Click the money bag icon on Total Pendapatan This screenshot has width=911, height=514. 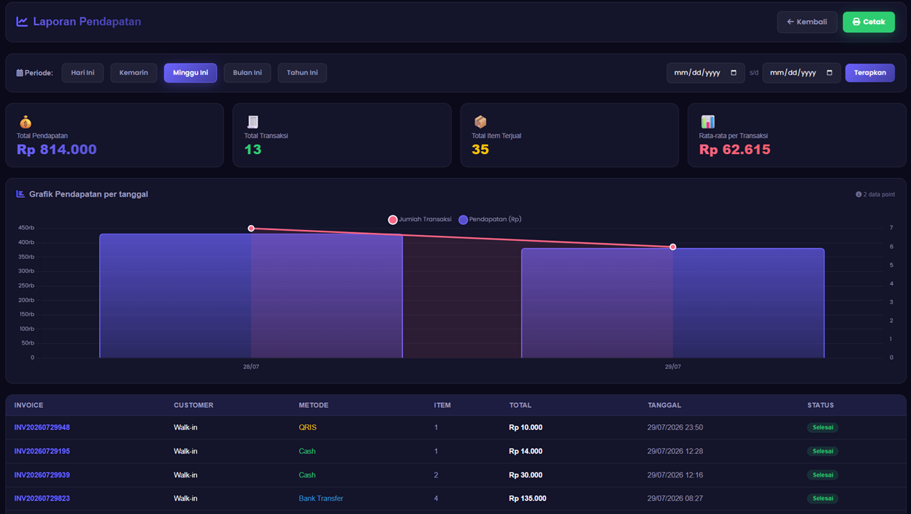click(x=26, y=121)
